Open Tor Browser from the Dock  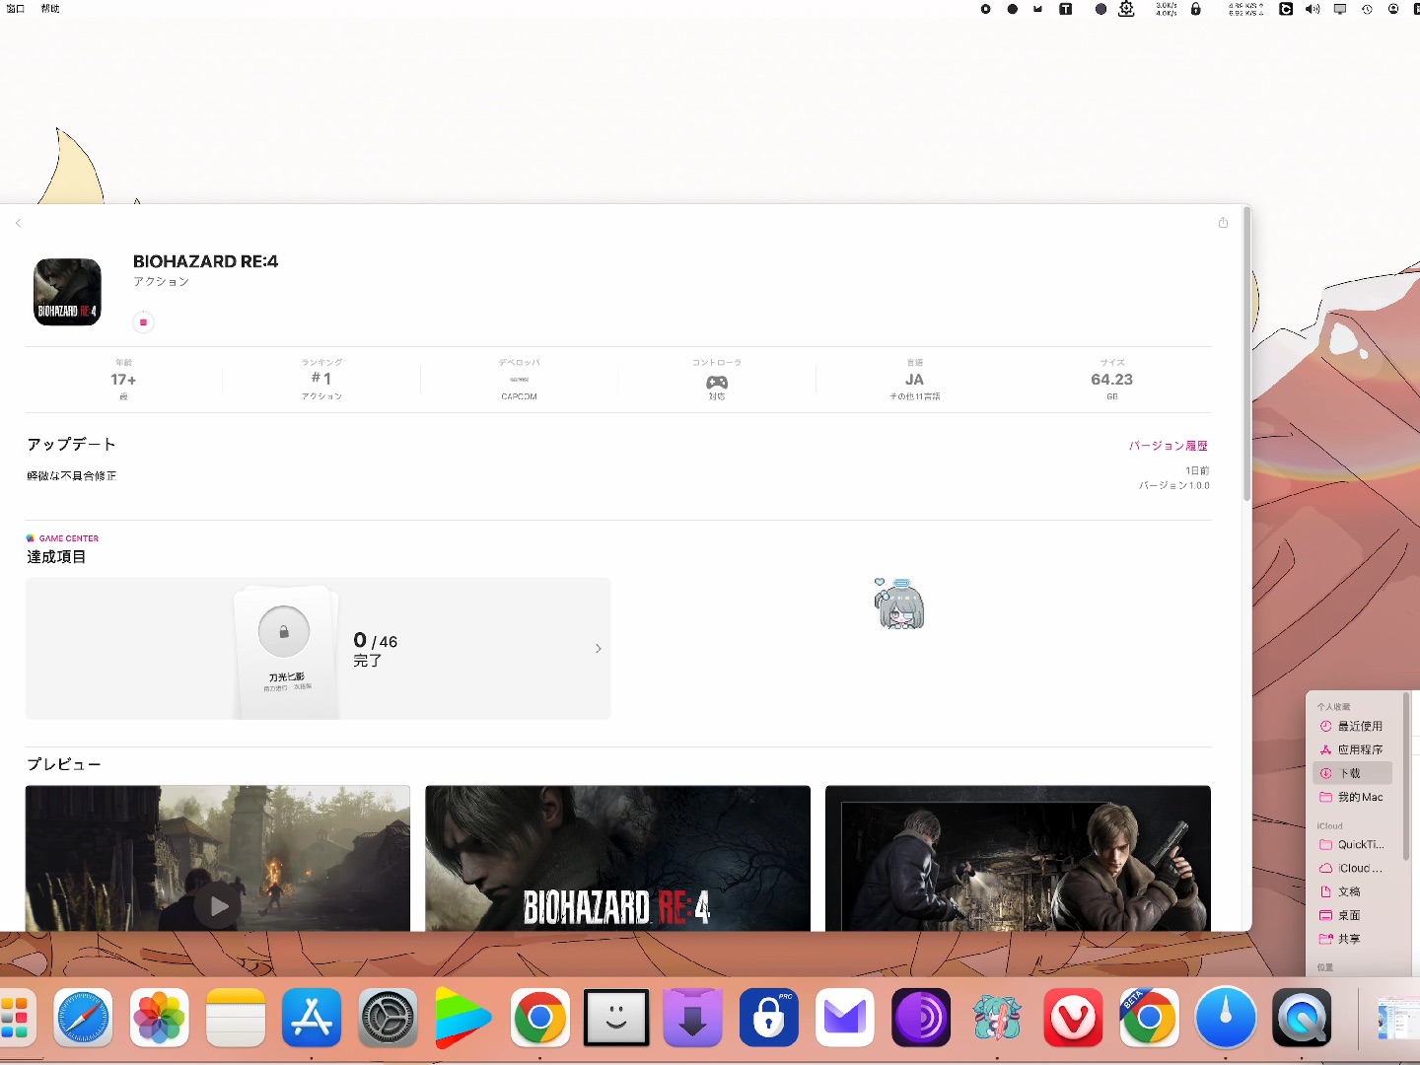(921, 1018)
